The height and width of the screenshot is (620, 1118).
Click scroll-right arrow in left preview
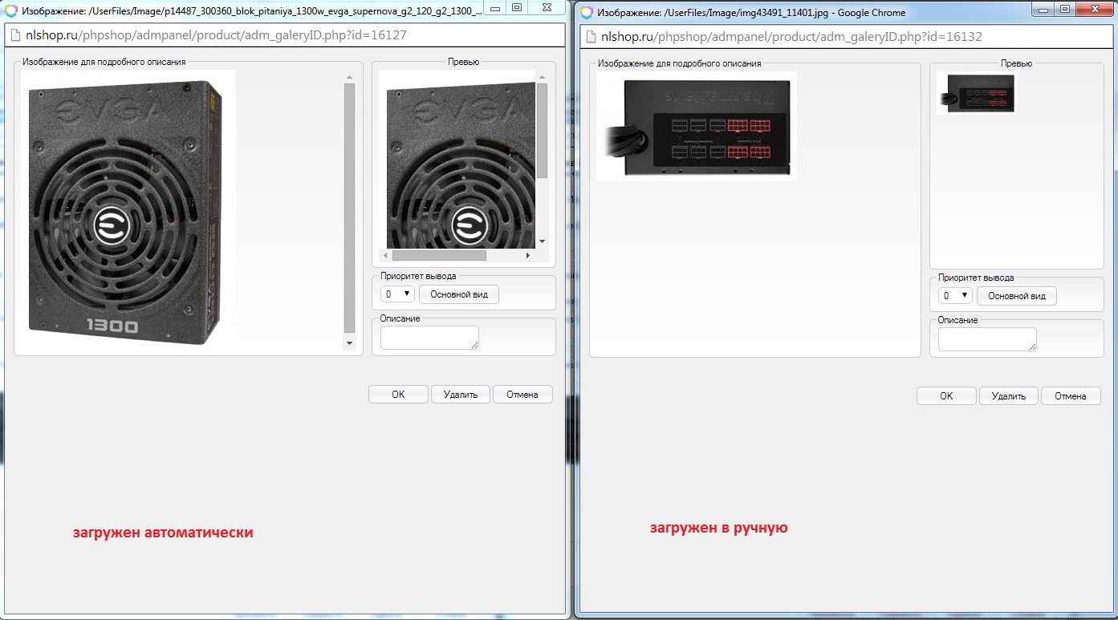tap(528, 255)
